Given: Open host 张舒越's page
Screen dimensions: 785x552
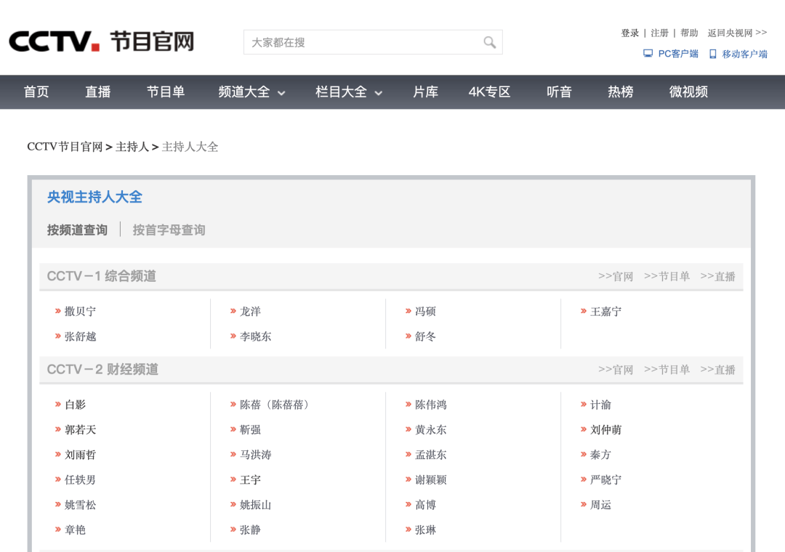Looking at the screenshot, I should pos(80,336).
